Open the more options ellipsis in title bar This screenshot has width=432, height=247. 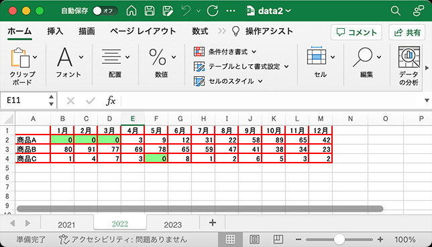(x=231, y=11)
